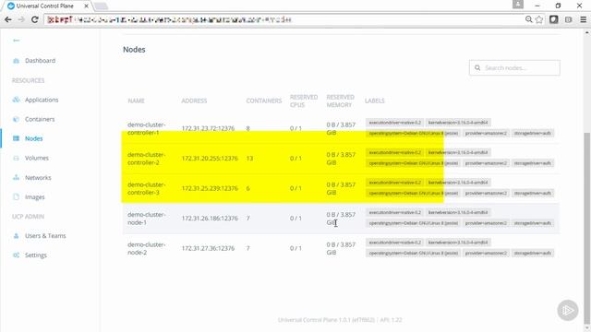The image size is (591, 332).
Task: Sort by the CONTAINERS column header
Action: pyautogui.click(x=264, y=101)
